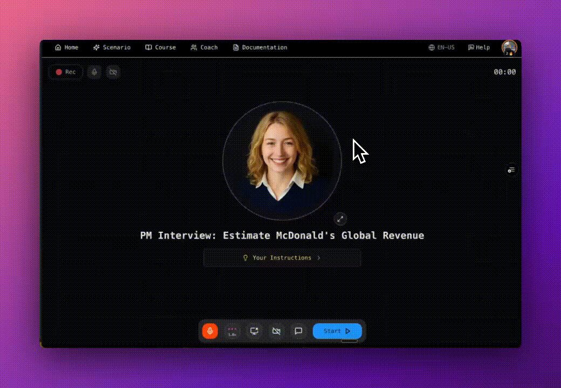Screen dimensions: 561x388
Task: Expand the interviewer avatar with the arrows icon
Action: (x=340, y=219)
